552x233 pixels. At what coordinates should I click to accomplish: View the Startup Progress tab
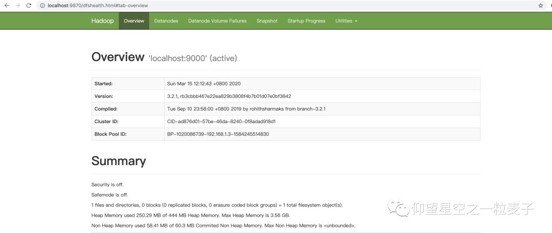tap(306, 21)
